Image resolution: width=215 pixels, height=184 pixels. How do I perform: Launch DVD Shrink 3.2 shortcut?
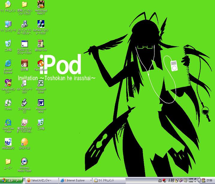coord(24,103)
